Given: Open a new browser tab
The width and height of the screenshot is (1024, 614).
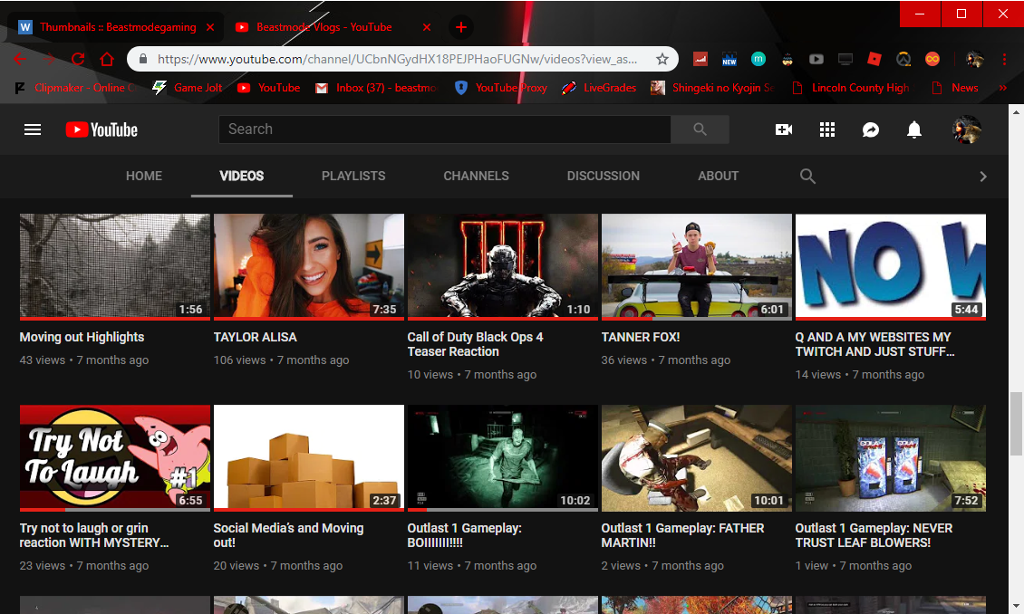Looking at the screenshot, I should 461,27.
